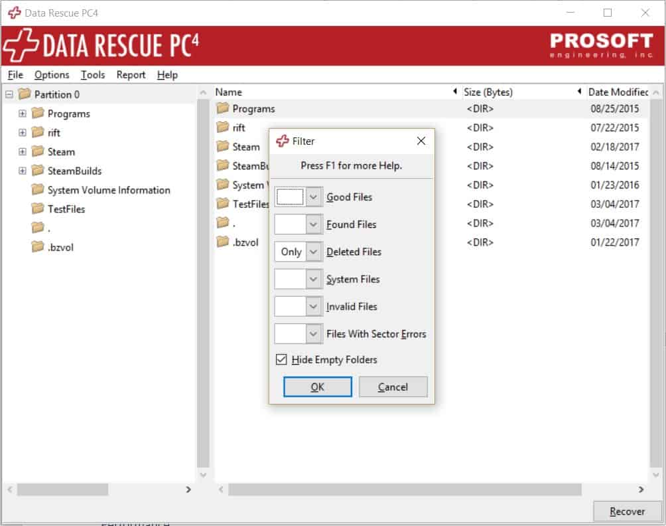Click the Partition 0 folder icon in tree
The height and width of the screenshot is (526, 666).
coord(25,94)
